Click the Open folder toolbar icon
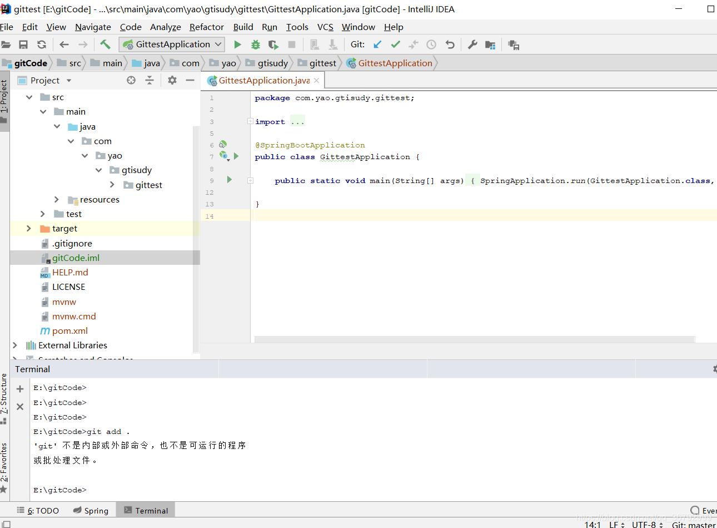717x528 pixels. [x=6, y=45]
